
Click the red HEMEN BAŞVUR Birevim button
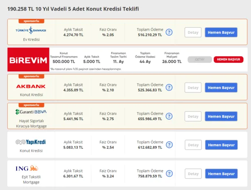(x=229, y=60)
